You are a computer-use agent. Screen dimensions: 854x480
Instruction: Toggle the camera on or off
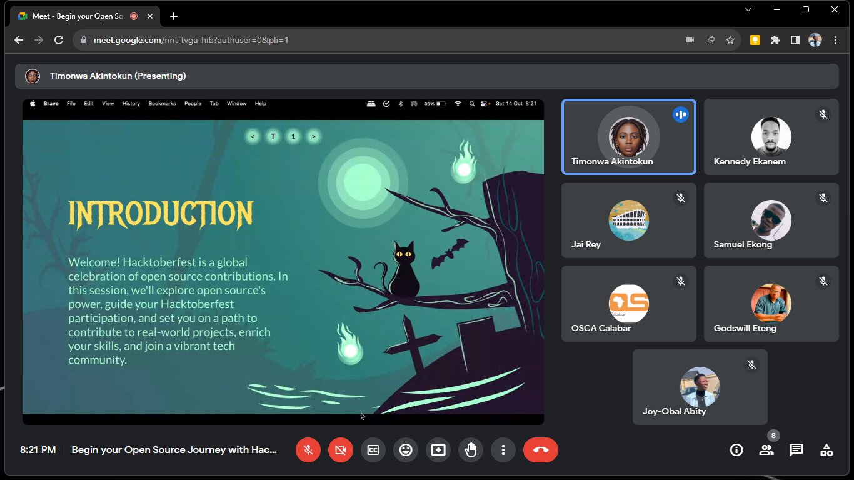[341, 450]
